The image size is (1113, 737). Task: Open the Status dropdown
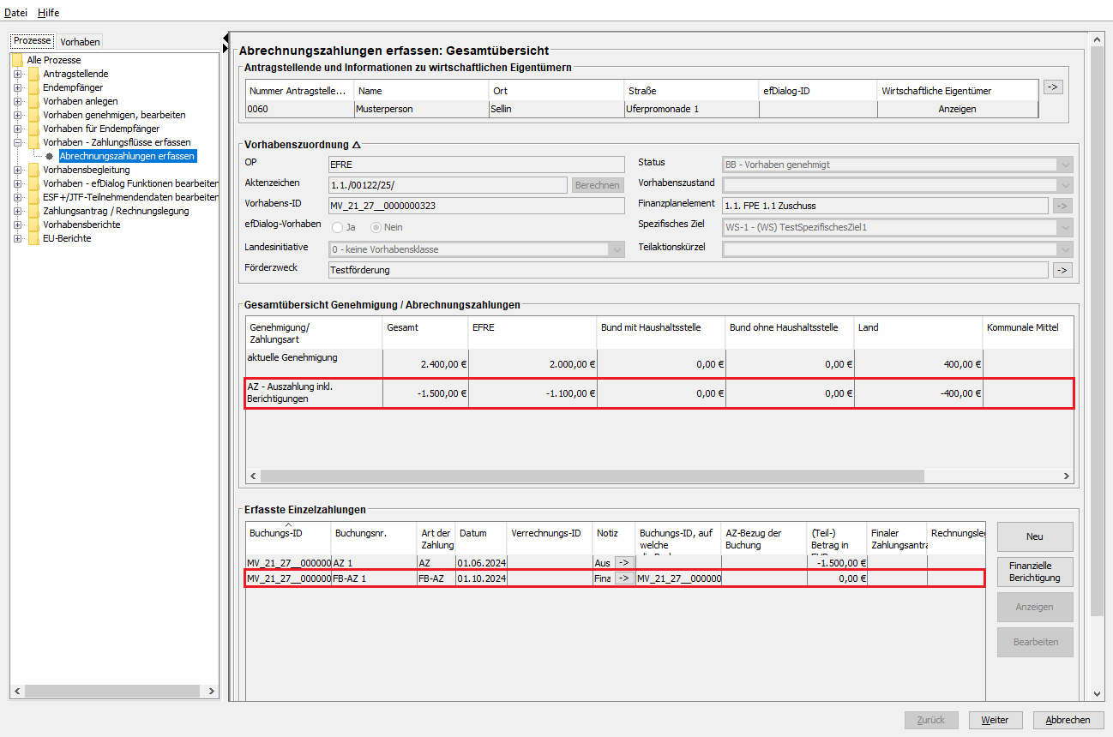coord(1065,165)
